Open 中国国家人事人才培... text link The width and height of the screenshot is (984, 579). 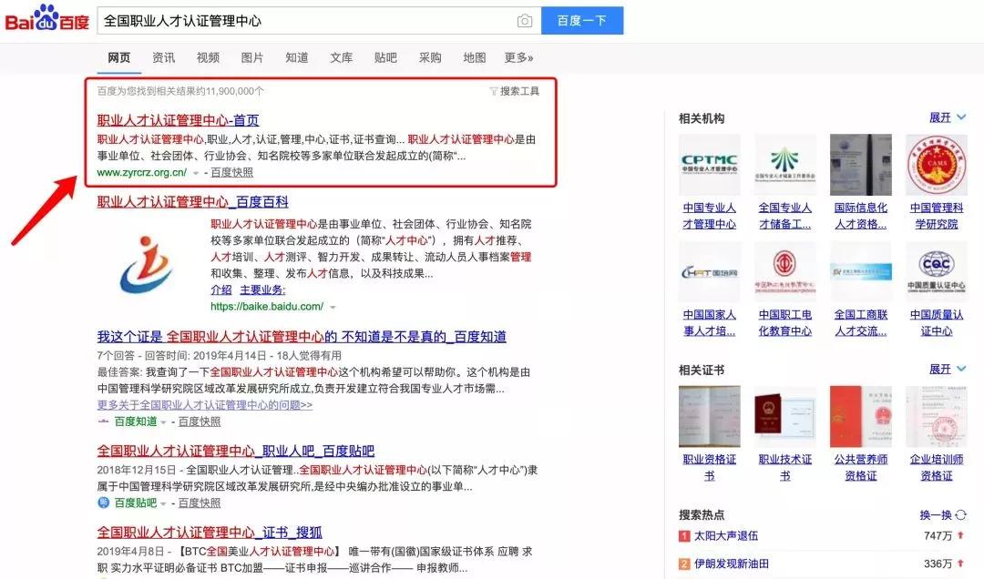click(710, 322)
